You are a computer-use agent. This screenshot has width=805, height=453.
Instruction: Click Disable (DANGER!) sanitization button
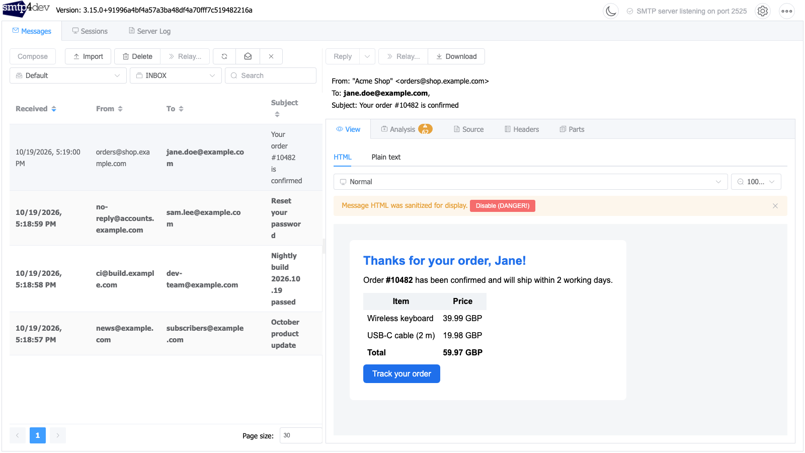click(503, 206)
